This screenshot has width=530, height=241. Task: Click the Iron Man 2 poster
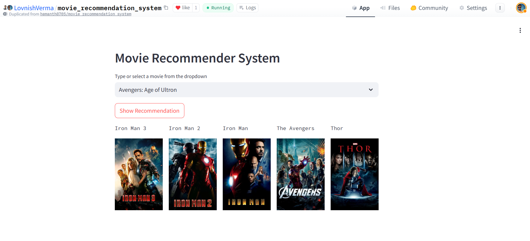pos(193,174)
